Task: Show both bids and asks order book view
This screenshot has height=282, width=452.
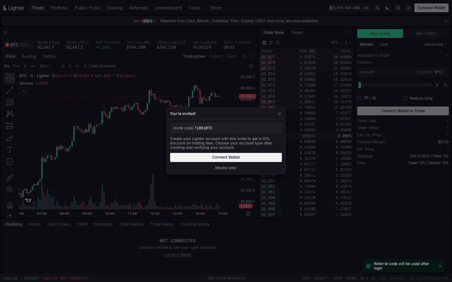Action: click(264, 43)
